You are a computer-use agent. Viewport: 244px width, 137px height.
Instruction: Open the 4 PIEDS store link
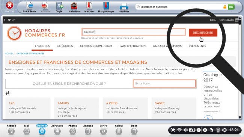[x=112, y=103]
